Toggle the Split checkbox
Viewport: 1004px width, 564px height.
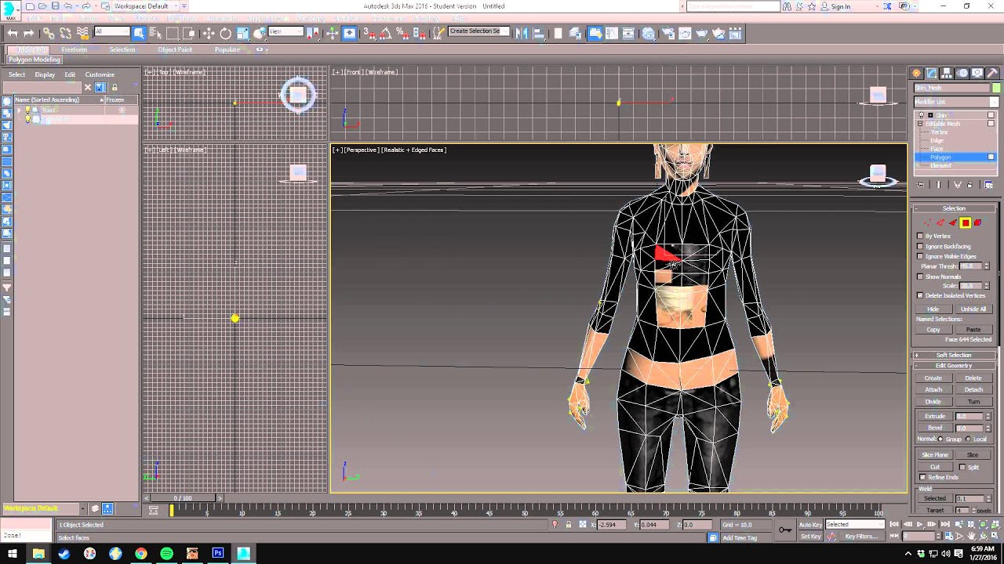[962, 467]
